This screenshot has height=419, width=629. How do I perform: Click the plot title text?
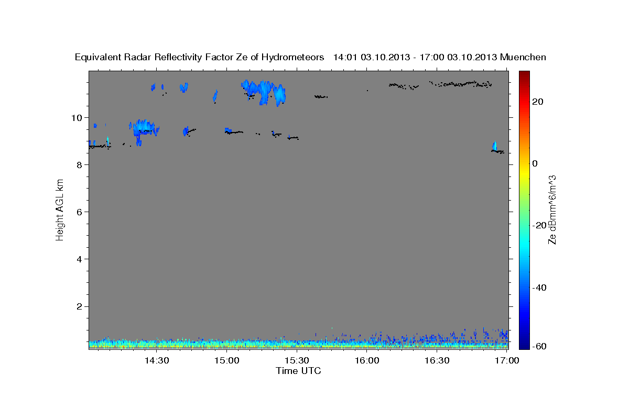310,57
